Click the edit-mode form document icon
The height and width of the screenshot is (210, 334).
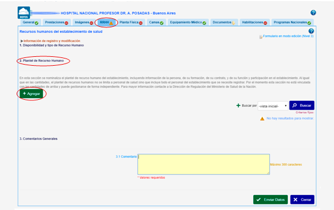[261, 37]
